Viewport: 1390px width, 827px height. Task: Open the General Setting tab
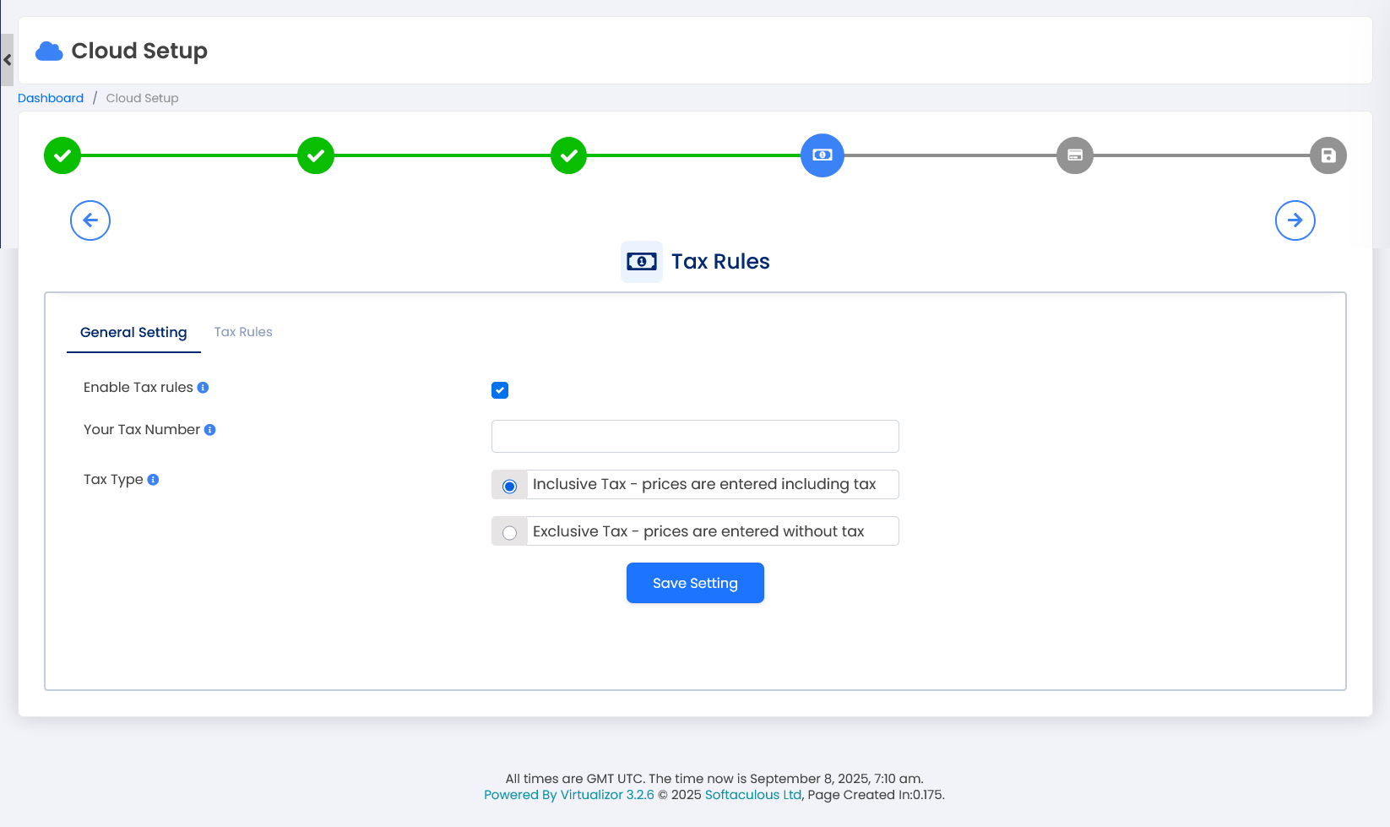pyautogui.click(x=133, y=333)
